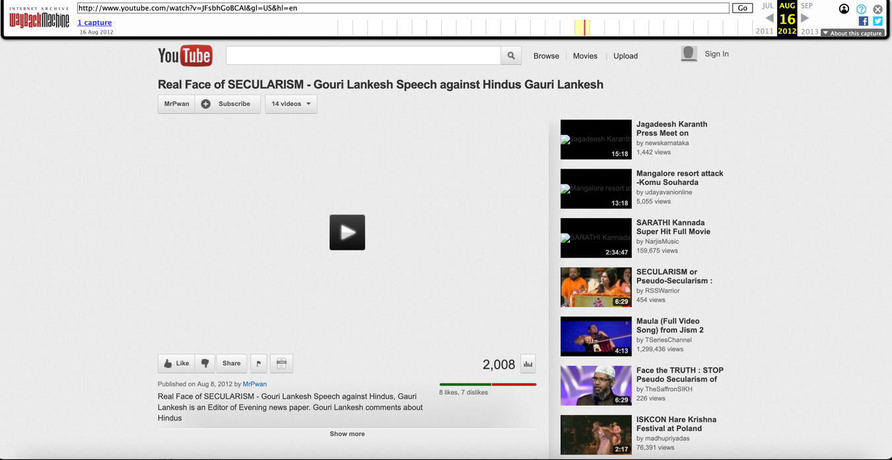This screenshot has height=460, width=892.
Task: Click the search magnifier icon
Action: click(510, 56)
